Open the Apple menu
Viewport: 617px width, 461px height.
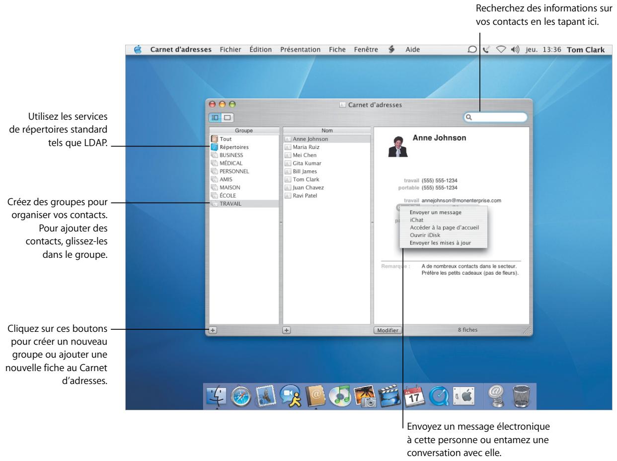click(x=138, y=50)
